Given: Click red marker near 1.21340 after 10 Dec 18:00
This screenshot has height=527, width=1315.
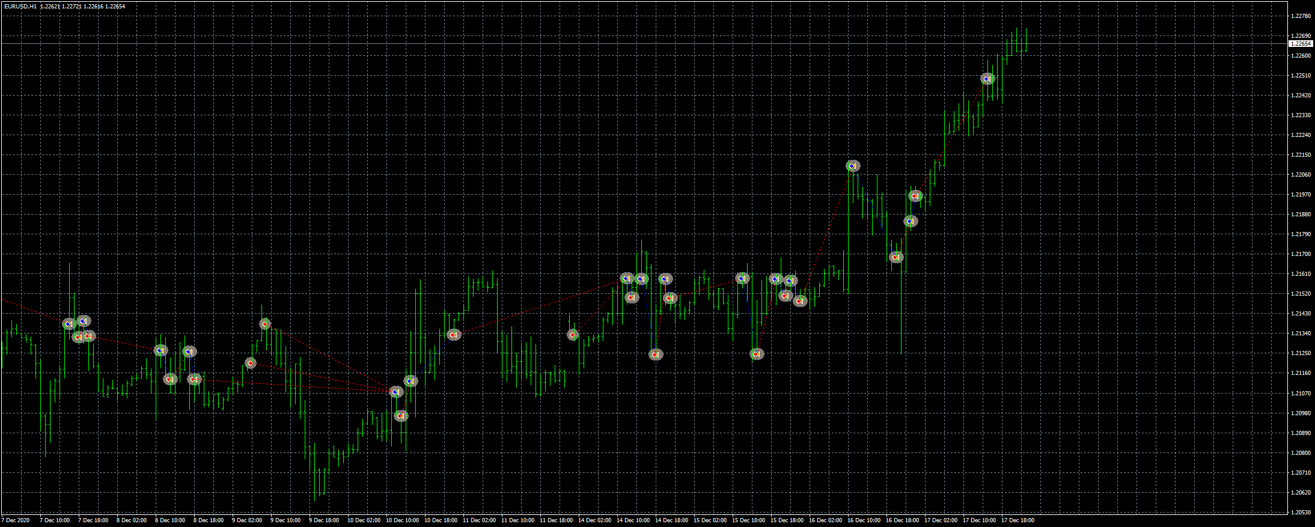Looking at the screenshot, I should point(454,335).
